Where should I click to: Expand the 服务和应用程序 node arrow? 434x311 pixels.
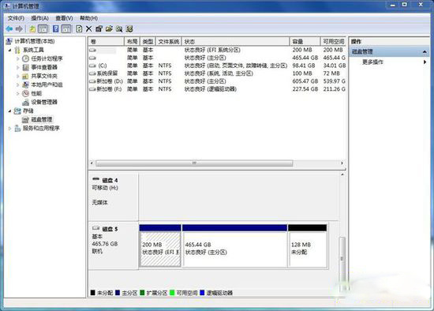10,128
